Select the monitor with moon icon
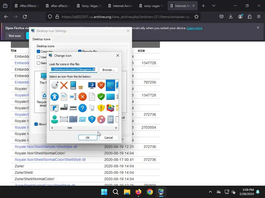Viewport: 265px width, 198px height. (x=92, y=85)
